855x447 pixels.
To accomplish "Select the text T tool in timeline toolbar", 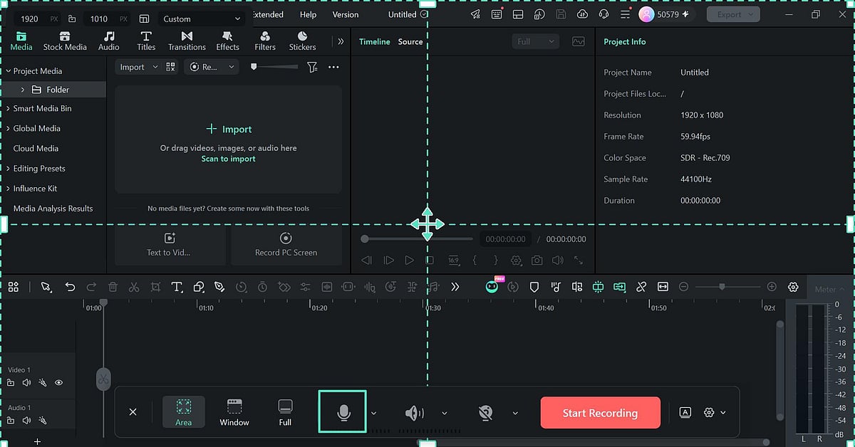I will pyautogui.click(x=177, y=287).
